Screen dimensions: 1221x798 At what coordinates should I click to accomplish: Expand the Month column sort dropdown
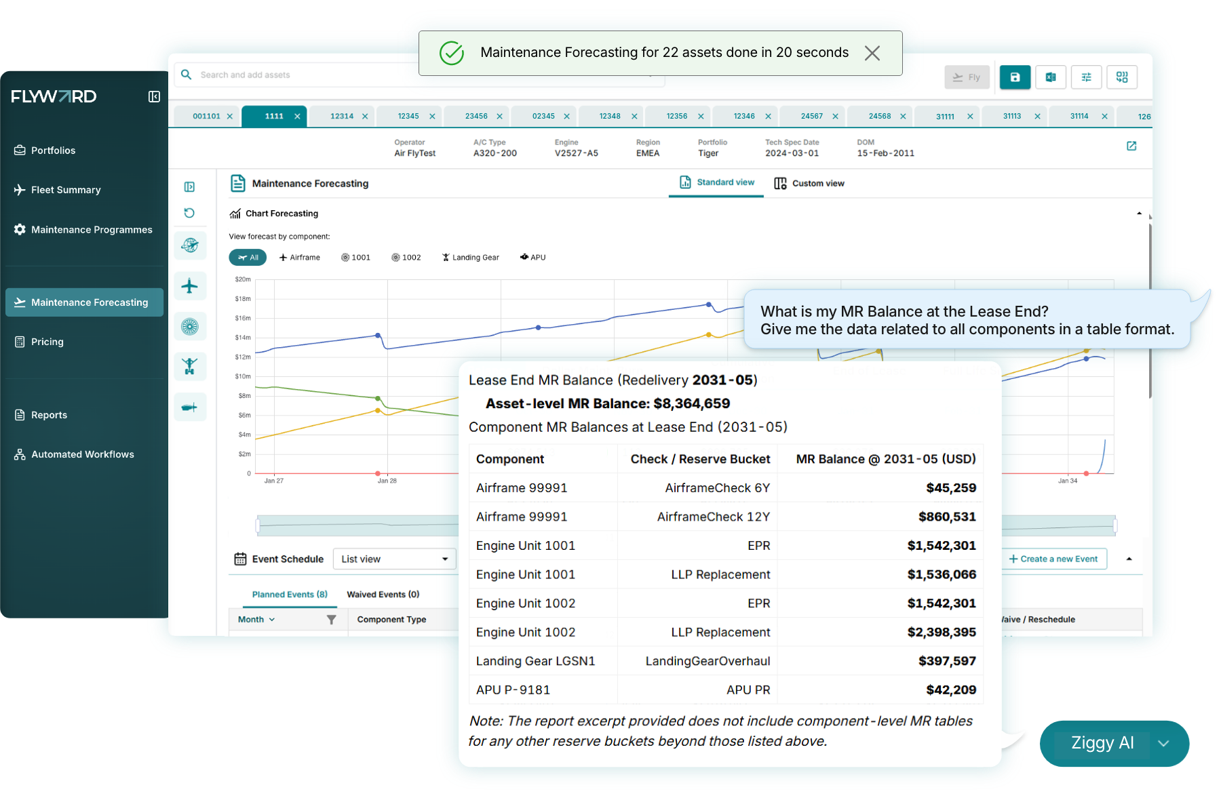click(256, 620)
